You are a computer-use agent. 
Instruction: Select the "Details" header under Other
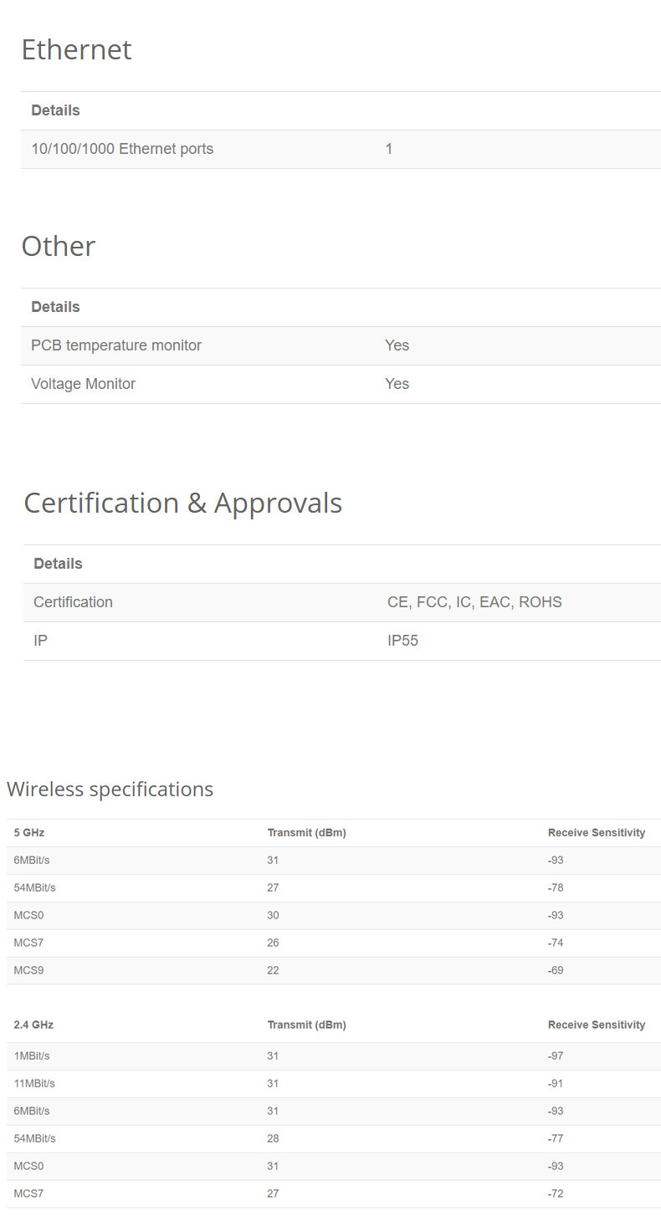tap(55, 307)
